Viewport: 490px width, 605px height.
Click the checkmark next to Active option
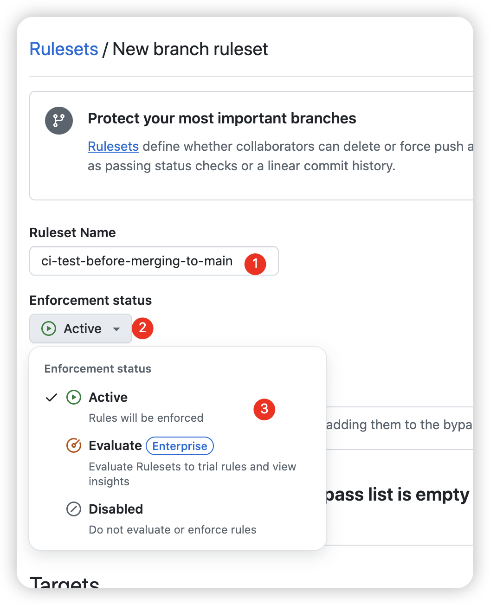click(52, 398)
